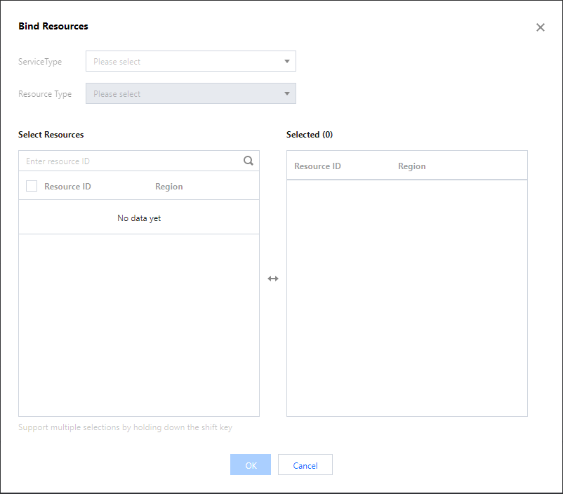Focus the Enter resource ID search box
This screenshot has width=563, height=494.
click(130, 161)
